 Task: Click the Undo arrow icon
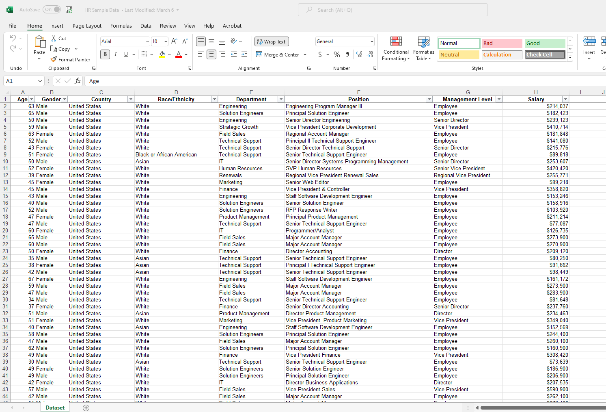pyautogui.click(x=13, y=38)
